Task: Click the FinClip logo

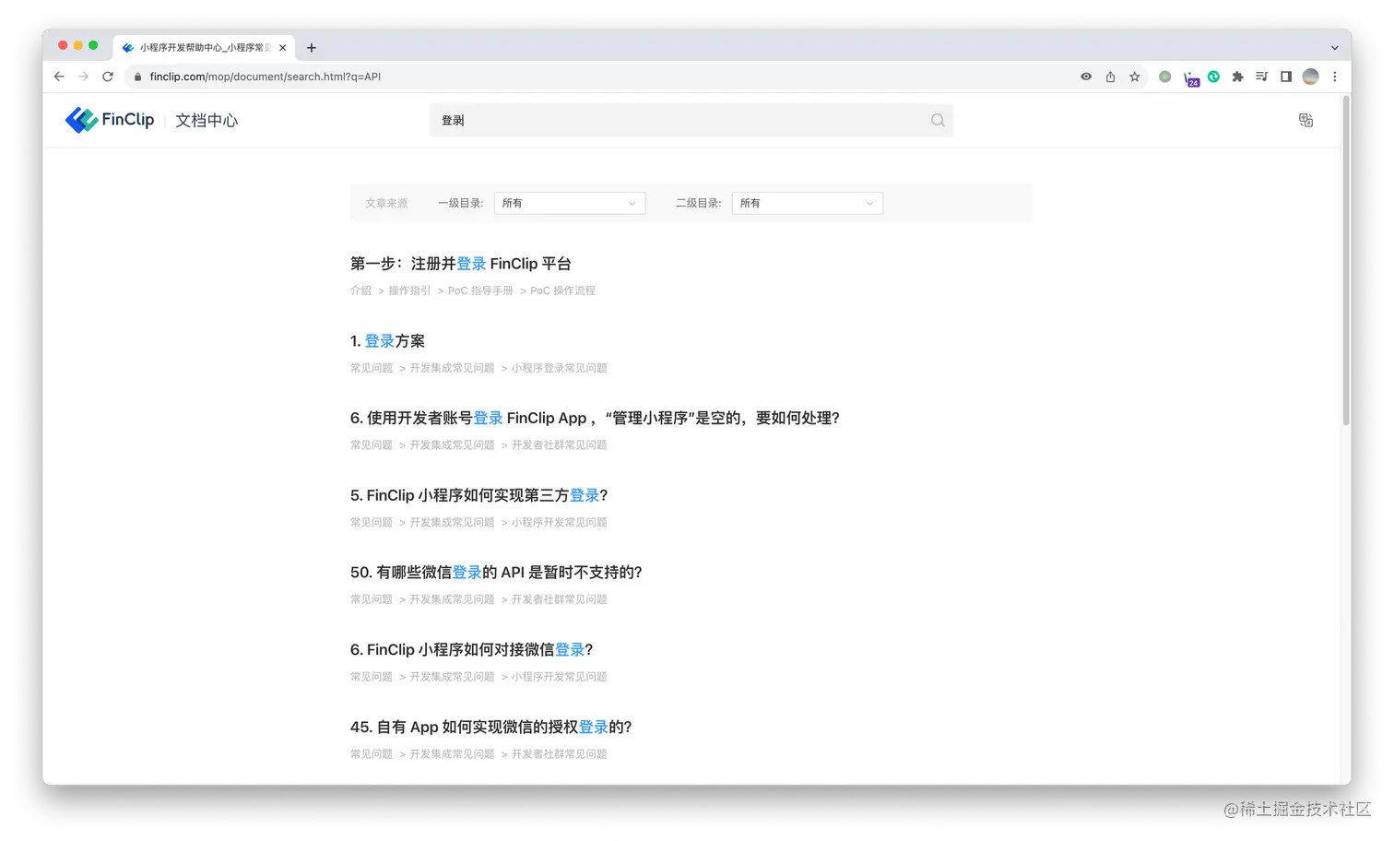Action: 110,120
